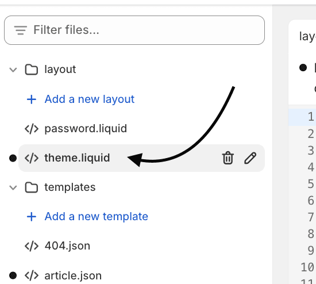Delete theme.liquid with the trash icon

pyautogui.click(x=228, y=158)
